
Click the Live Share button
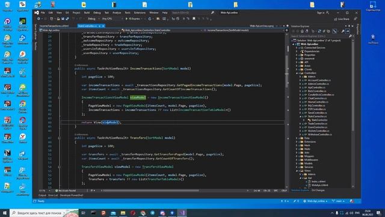tap(342, 19)
